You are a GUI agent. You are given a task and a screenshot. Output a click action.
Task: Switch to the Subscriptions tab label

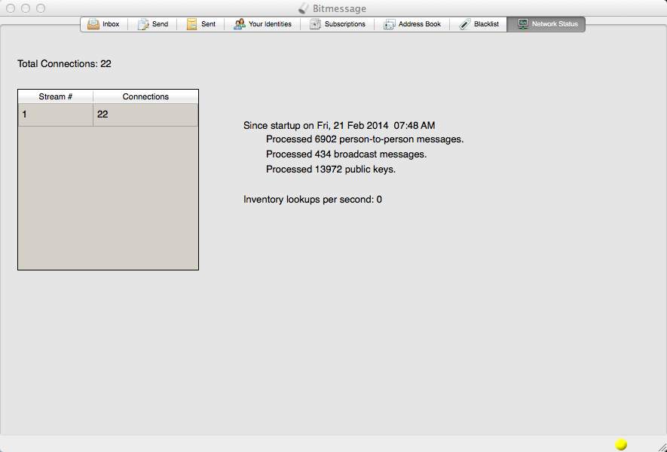pos(344,24)
